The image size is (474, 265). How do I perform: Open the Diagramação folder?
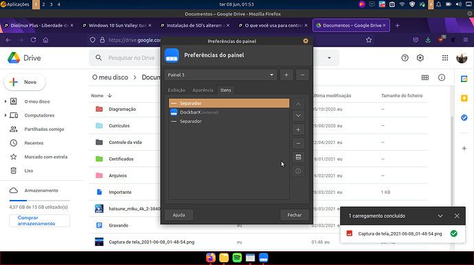122,109
